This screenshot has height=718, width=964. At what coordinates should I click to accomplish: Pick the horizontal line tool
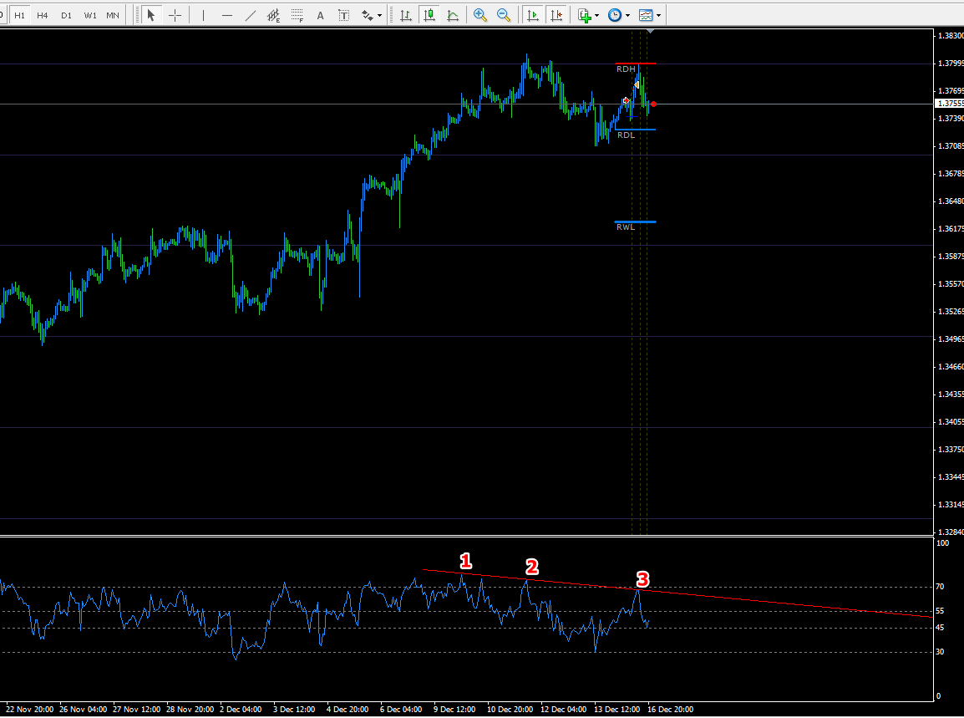tap(227, 15)
